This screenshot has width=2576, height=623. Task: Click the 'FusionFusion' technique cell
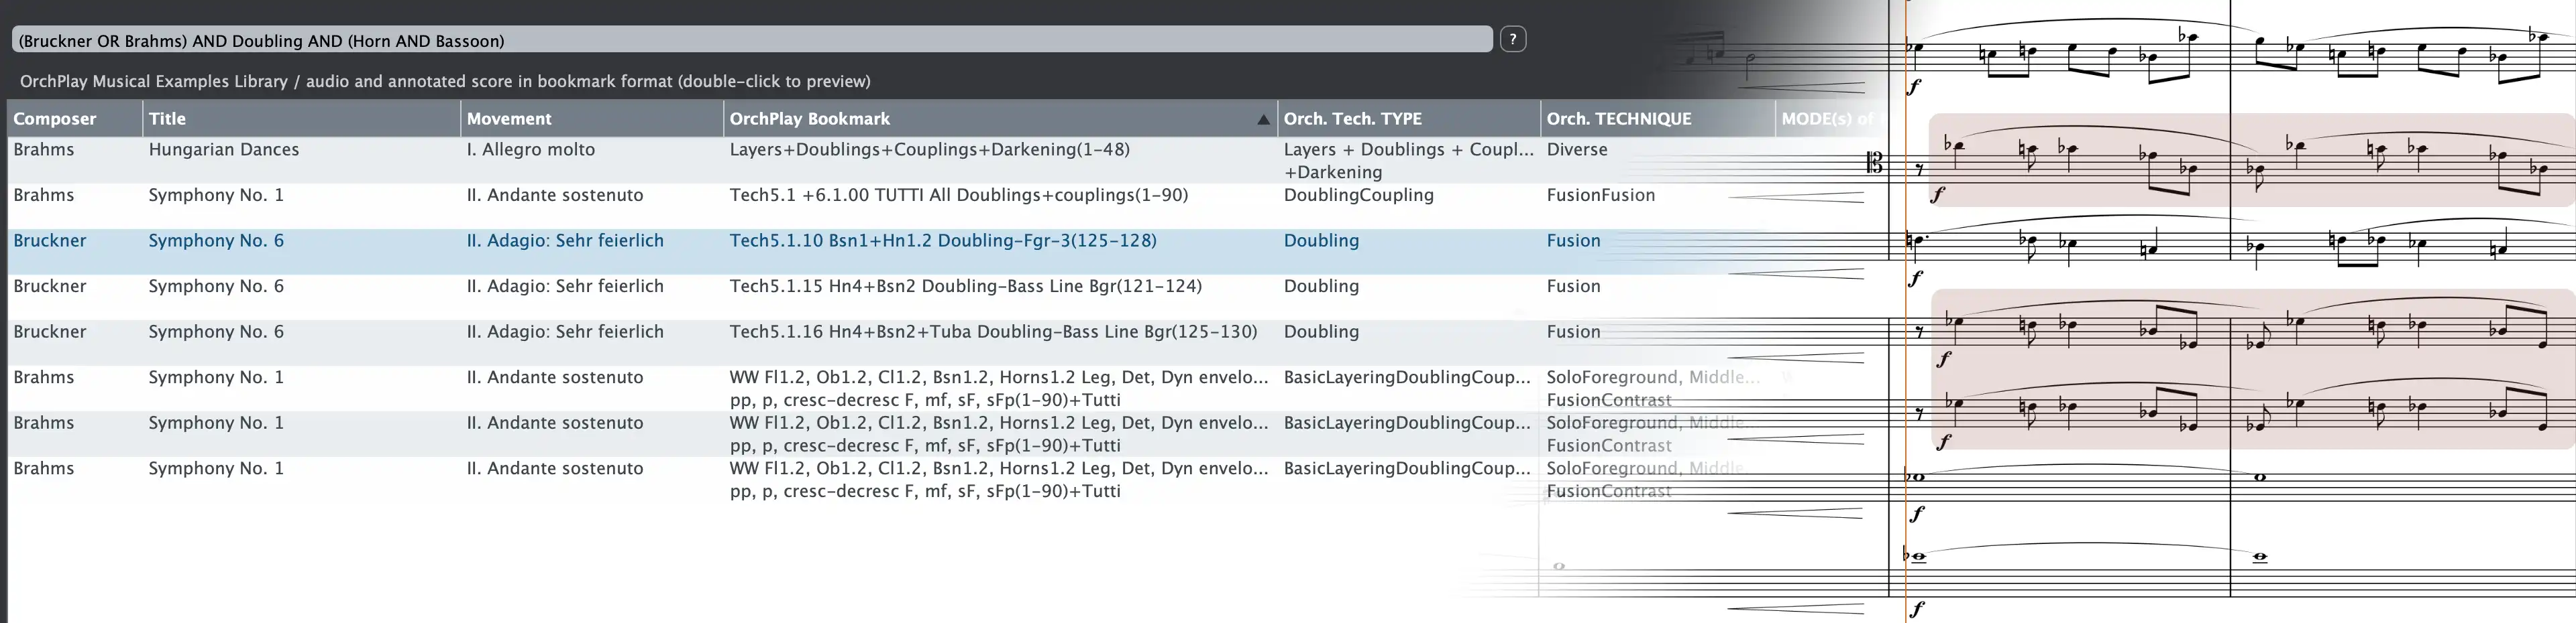pos(1600,196)
